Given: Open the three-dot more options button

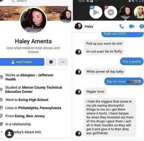Looking at the screenshot, I should [63, 62].
